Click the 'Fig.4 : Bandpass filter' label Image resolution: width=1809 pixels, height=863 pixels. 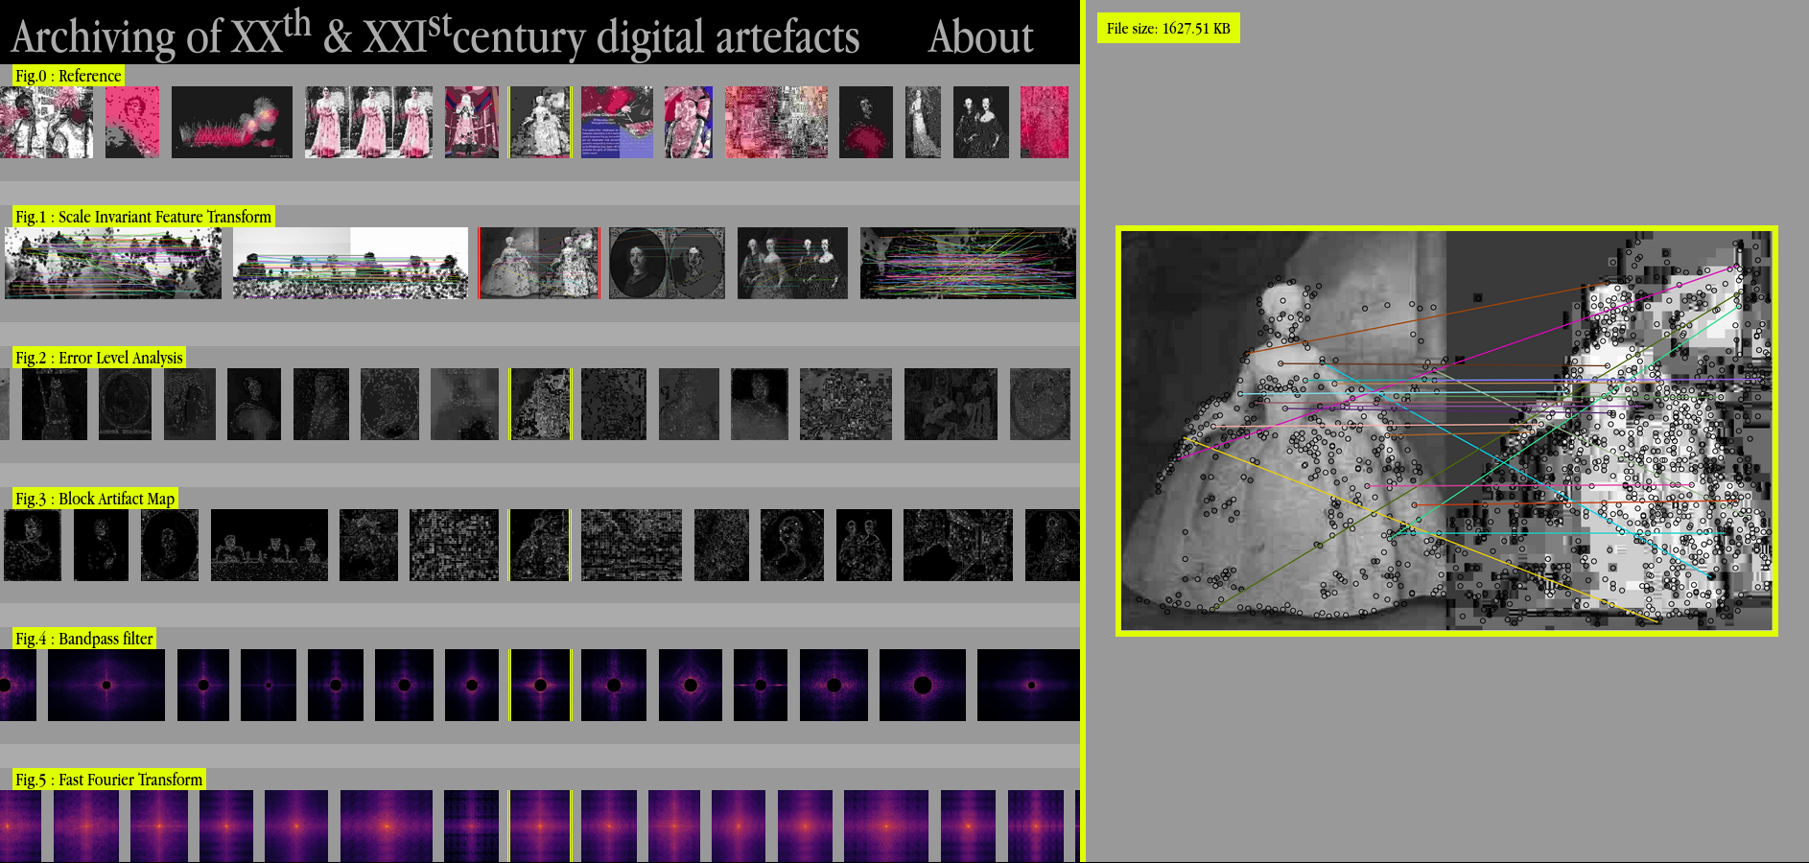pos(84,639)
